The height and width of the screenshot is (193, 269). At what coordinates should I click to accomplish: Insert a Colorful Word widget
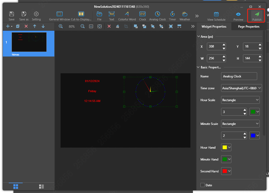tap(127, 14)
